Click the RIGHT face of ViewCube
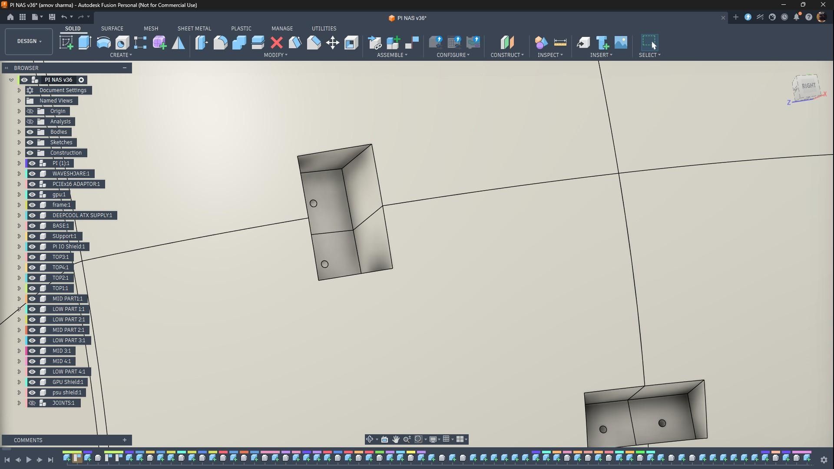 point(808,86)
